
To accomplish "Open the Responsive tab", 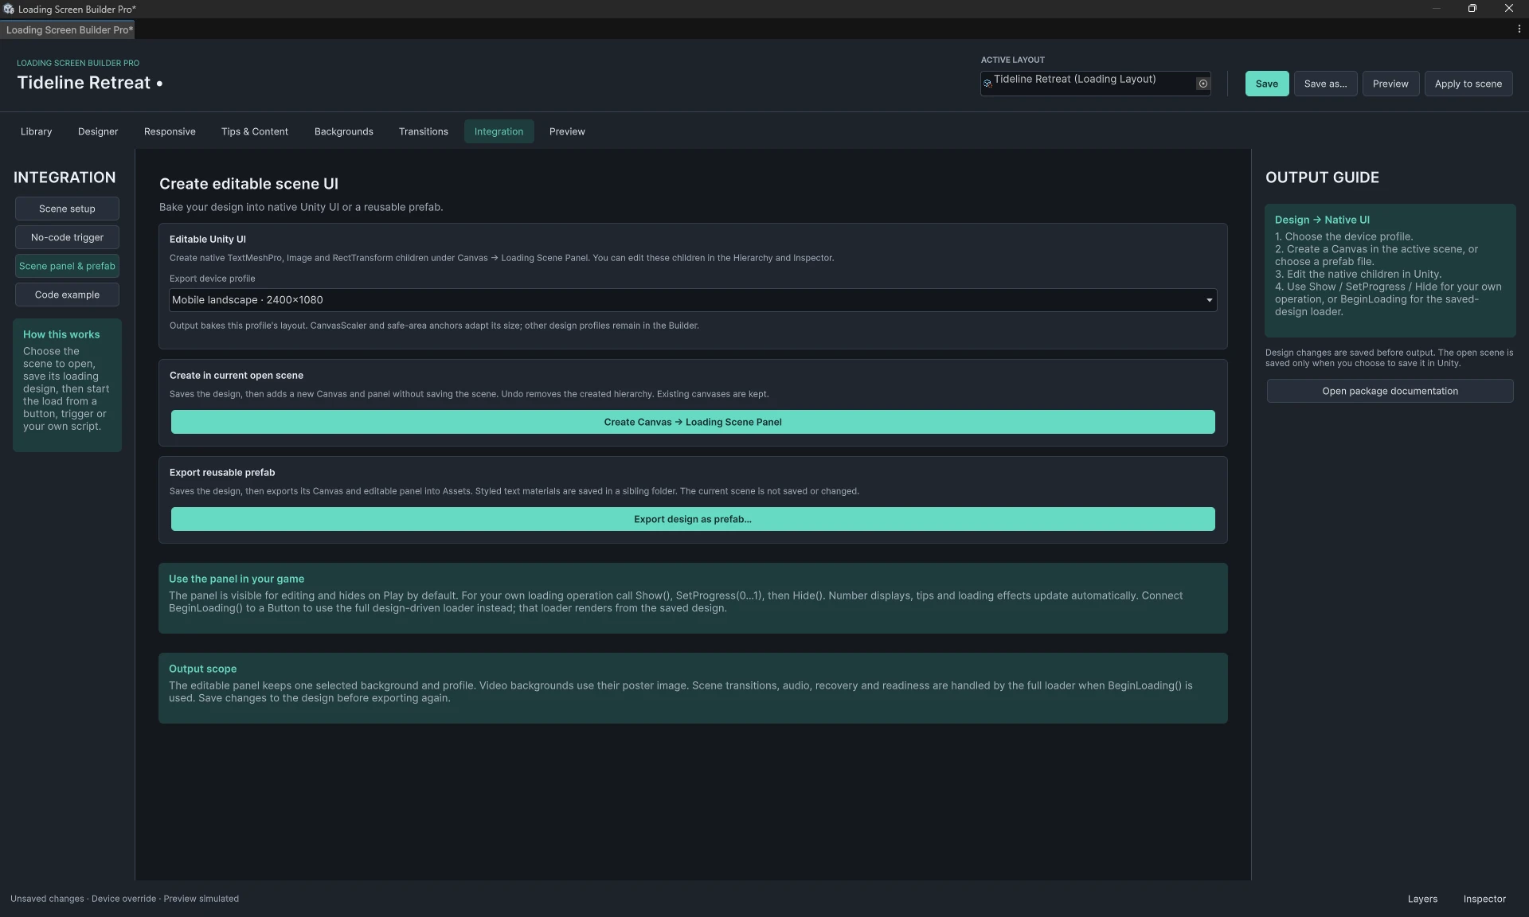I will point(170,131).
